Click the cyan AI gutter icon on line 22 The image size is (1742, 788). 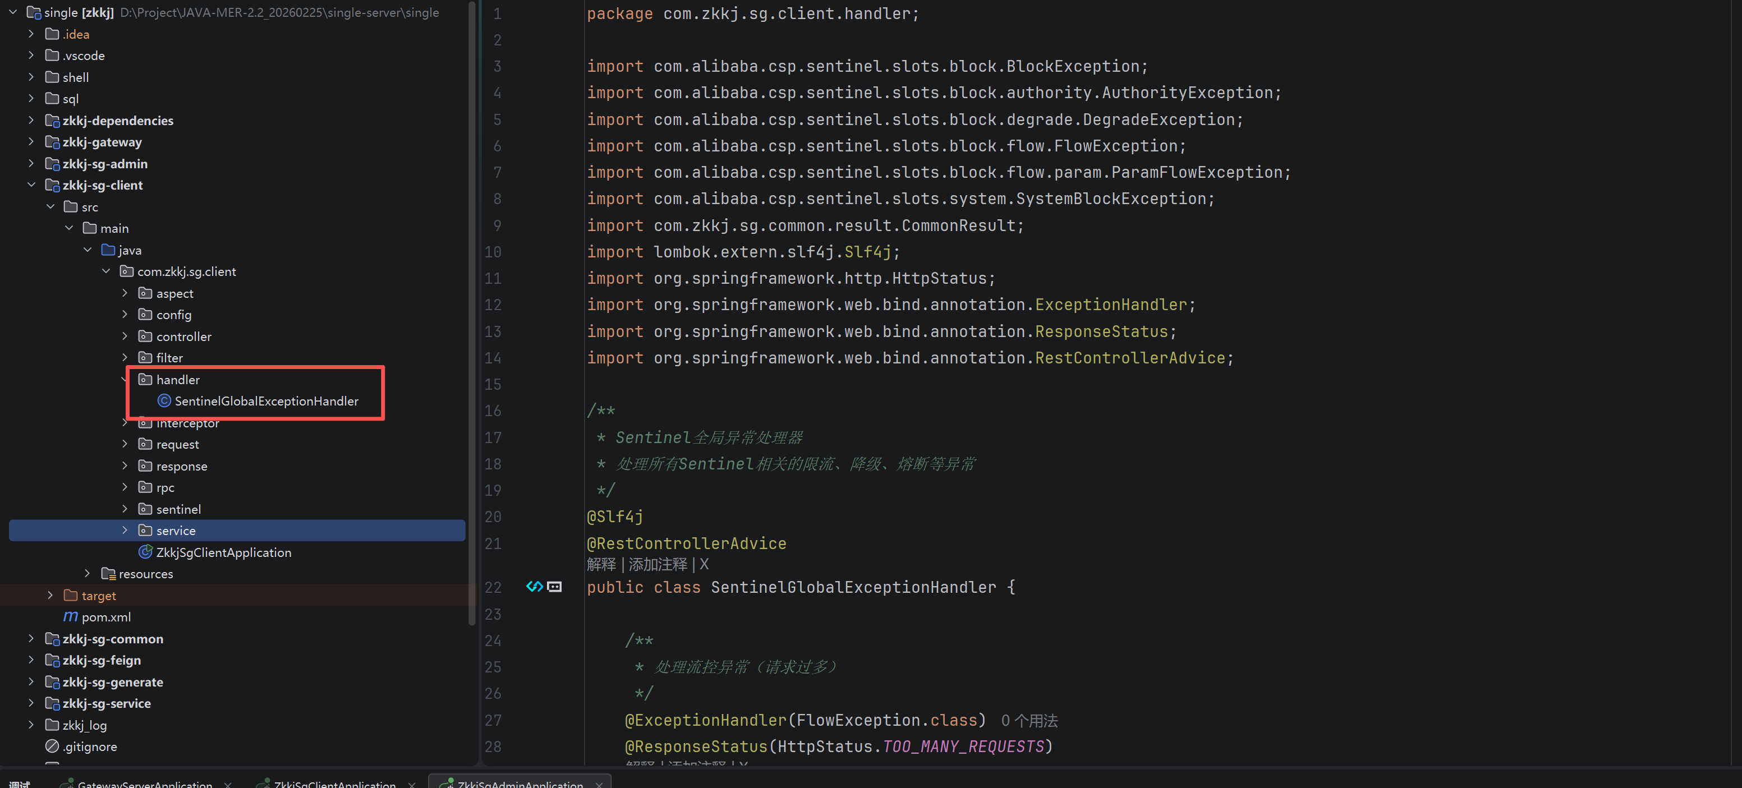[534, 587]
